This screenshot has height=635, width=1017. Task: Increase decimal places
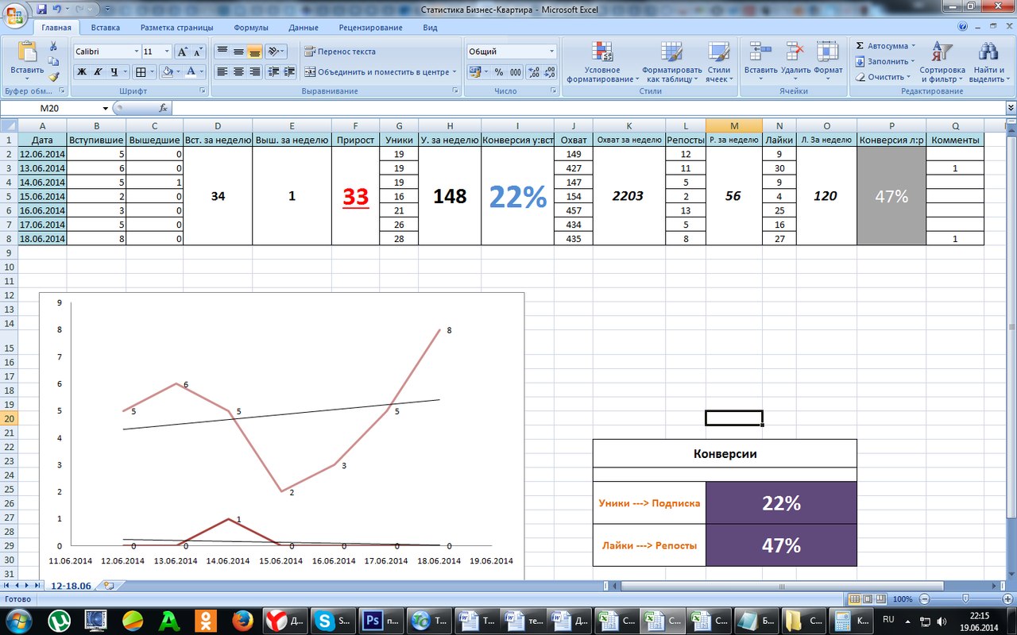534,71
